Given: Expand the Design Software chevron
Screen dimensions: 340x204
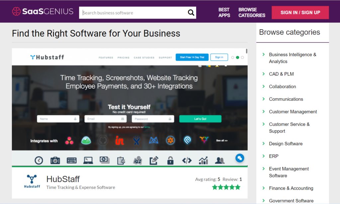Looking at the screenshot, I should point(264,144).
